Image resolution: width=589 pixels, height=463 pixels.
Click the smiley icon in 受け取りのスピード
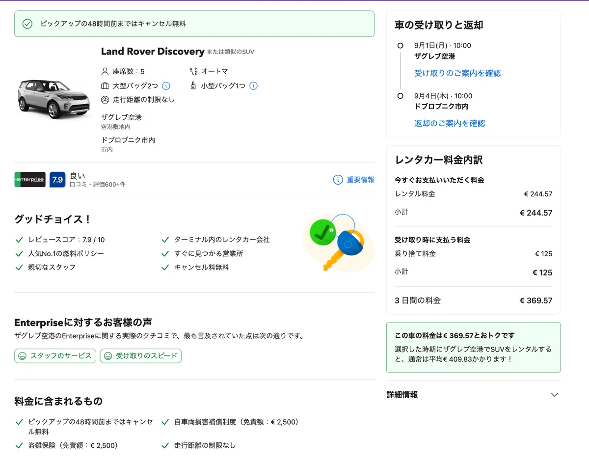108,356
